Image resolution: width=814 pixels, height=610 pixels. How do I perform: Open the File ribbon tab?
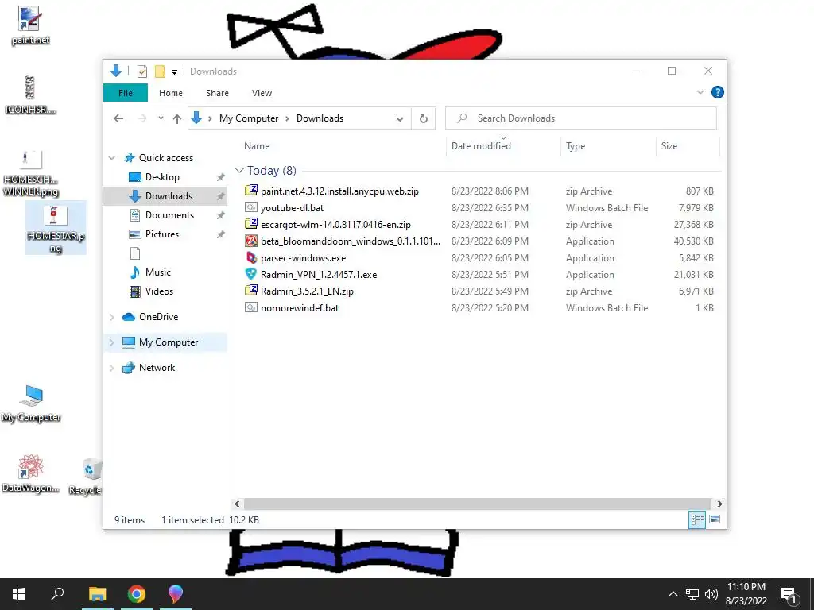[126, 93]
